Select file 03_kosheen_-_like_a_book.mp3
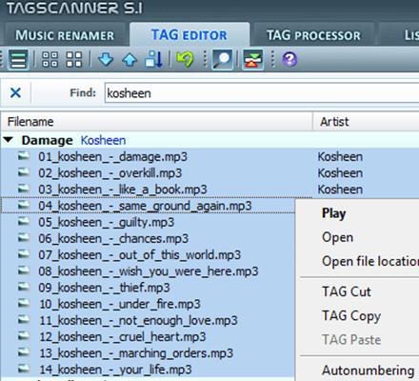The height and width of the screenshot is (381, 419). click(x=123, y=190)
